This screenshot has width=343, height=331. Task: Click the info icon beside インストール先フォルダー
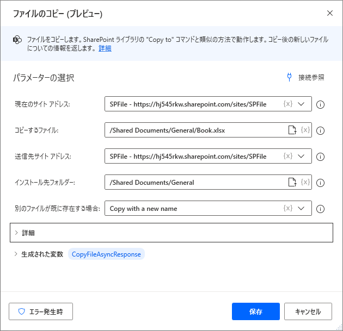(320, 183)
